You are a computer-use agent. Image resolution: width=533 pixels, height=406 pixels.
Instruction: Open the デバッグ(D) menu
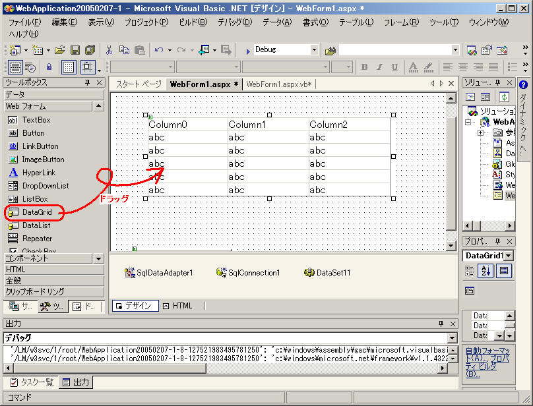[x=234, y=22]
